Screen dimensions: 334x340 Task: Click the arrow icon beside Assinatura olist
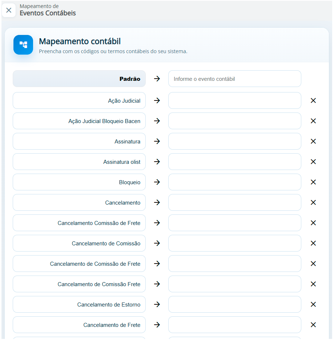coord(157,162)
